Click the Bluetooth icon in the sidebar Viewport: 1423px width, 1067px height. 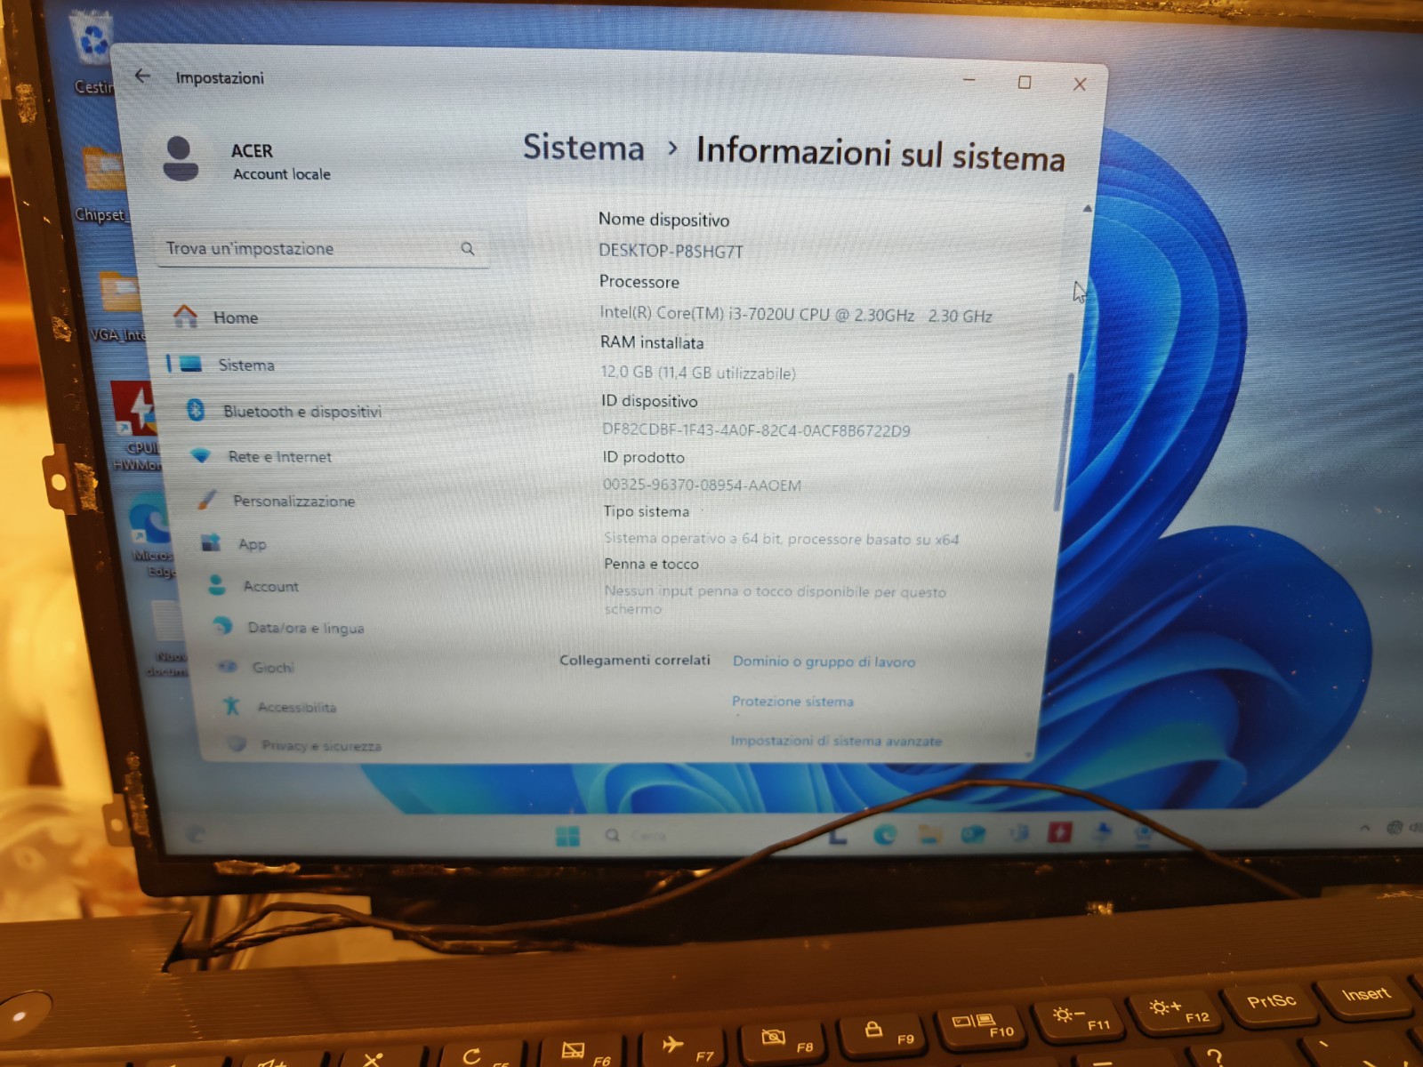(x=196, y=410)
